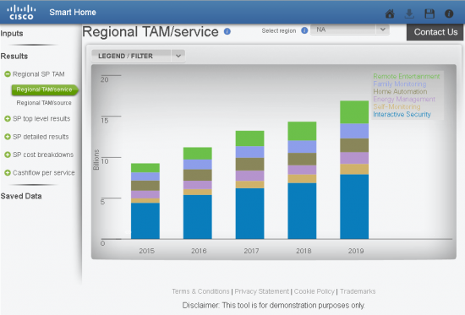Toggle Interactive Security in the legend
This screenshot has width=465, height=315.
pos(402,114)
